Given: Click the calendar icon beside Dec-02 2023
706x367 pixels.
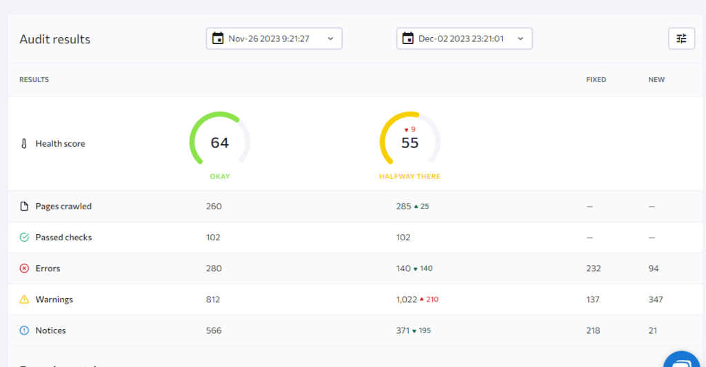Looking at the screenshot, I should [408, 39].
